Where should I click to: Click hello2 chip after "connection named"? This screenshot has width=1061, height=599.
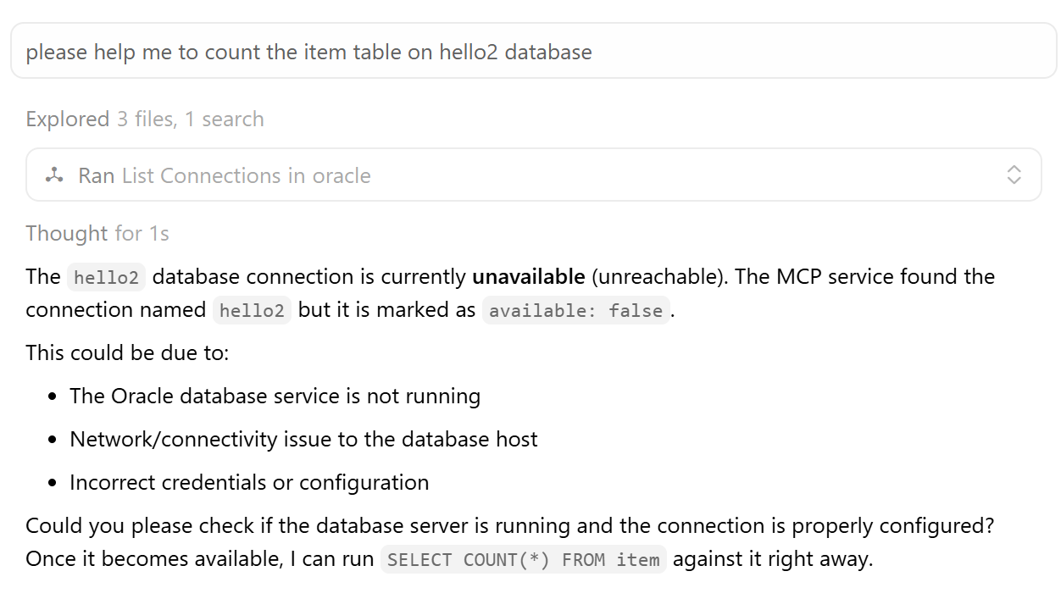[252, 311]
